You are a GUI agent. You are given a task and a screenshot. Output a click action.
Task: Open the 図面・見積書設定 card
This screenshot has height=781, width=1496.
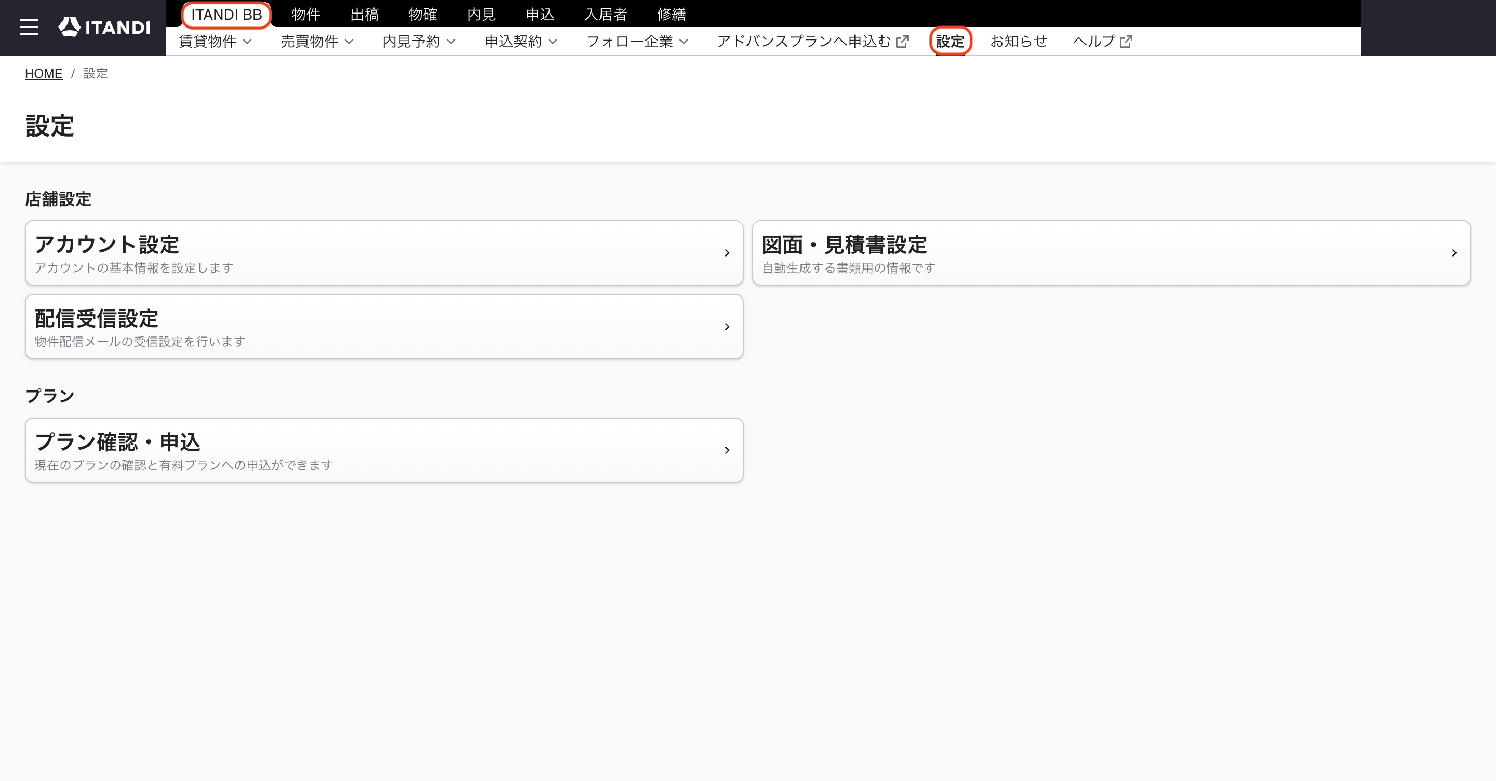click(x=1111, y=253)
